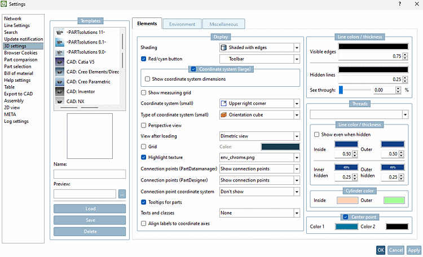This screenshot has width=423, height=257.
Task: Disable Tooltips for parts
Action: [x=143, y=202]
